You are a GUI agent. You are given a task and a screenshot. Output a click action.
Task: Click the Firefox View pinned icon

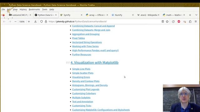point(3,15)
